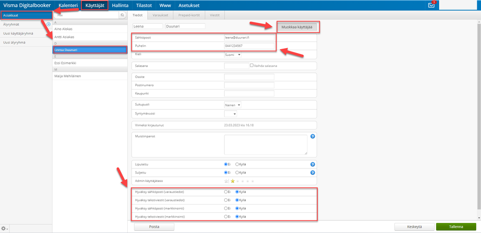Open the messages envelope icon

click(x=431, y=5)
